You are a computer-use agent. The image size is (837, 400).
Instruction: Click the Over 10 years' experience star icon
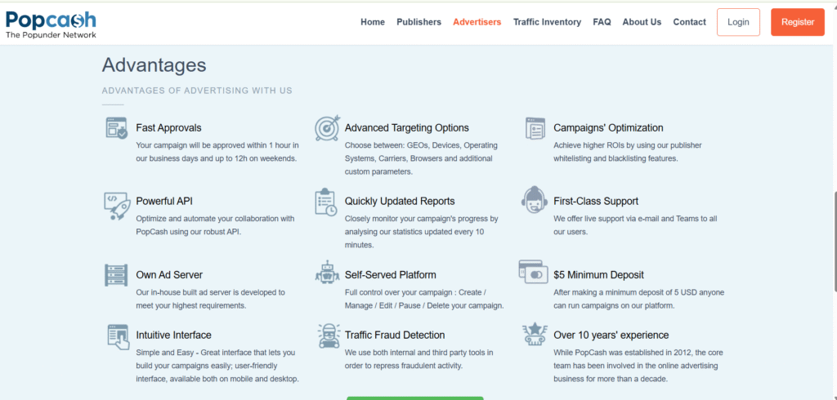[535, 335]
